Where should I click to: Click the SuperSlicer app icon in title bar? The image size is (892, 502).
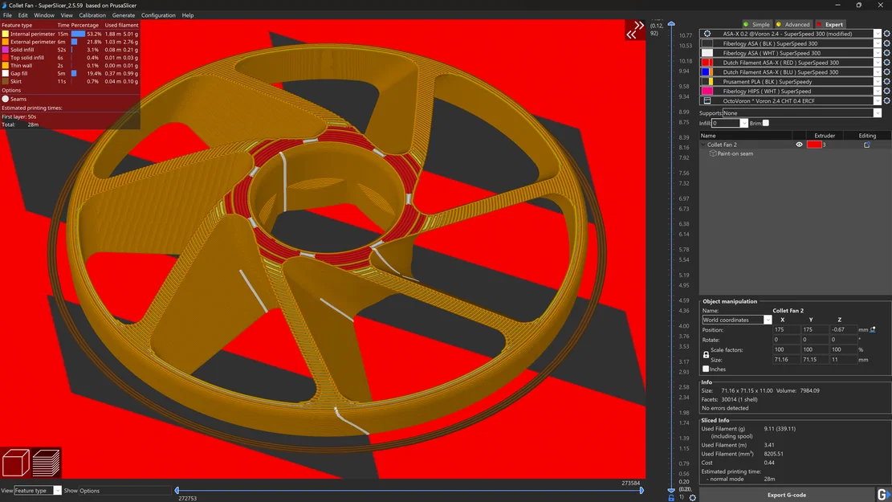4,5
